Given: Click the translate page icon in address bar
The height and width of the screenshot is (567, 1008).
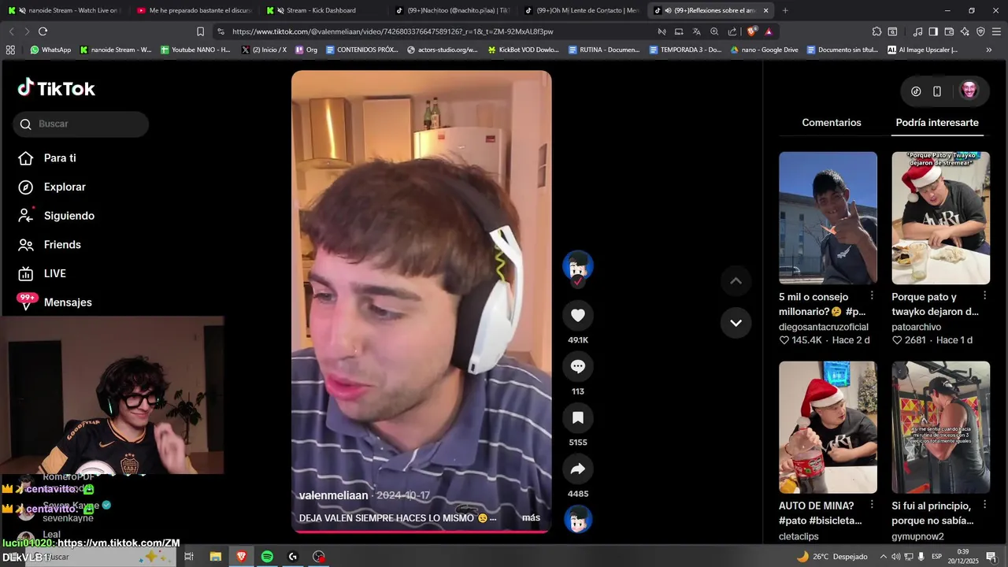Looking at the screenshot, I should (x=696, y=31).
